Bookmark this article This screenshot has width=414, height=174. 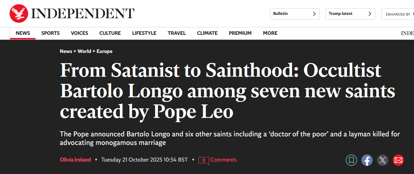pyautogui.click(x=351, y=160)
